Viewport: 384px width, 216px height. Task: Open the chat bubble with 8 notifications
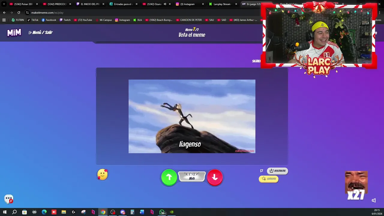9,199
